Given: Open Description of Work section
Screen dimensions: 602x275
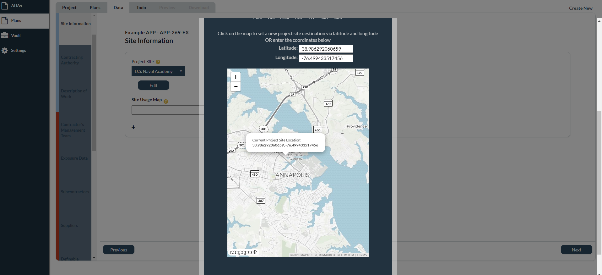Looking at the screenshot, I should point(75,94).
